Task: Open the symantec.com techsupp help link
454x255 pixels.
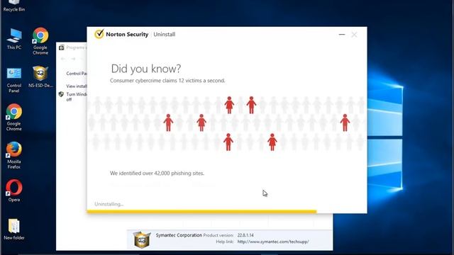Action: 273,242
